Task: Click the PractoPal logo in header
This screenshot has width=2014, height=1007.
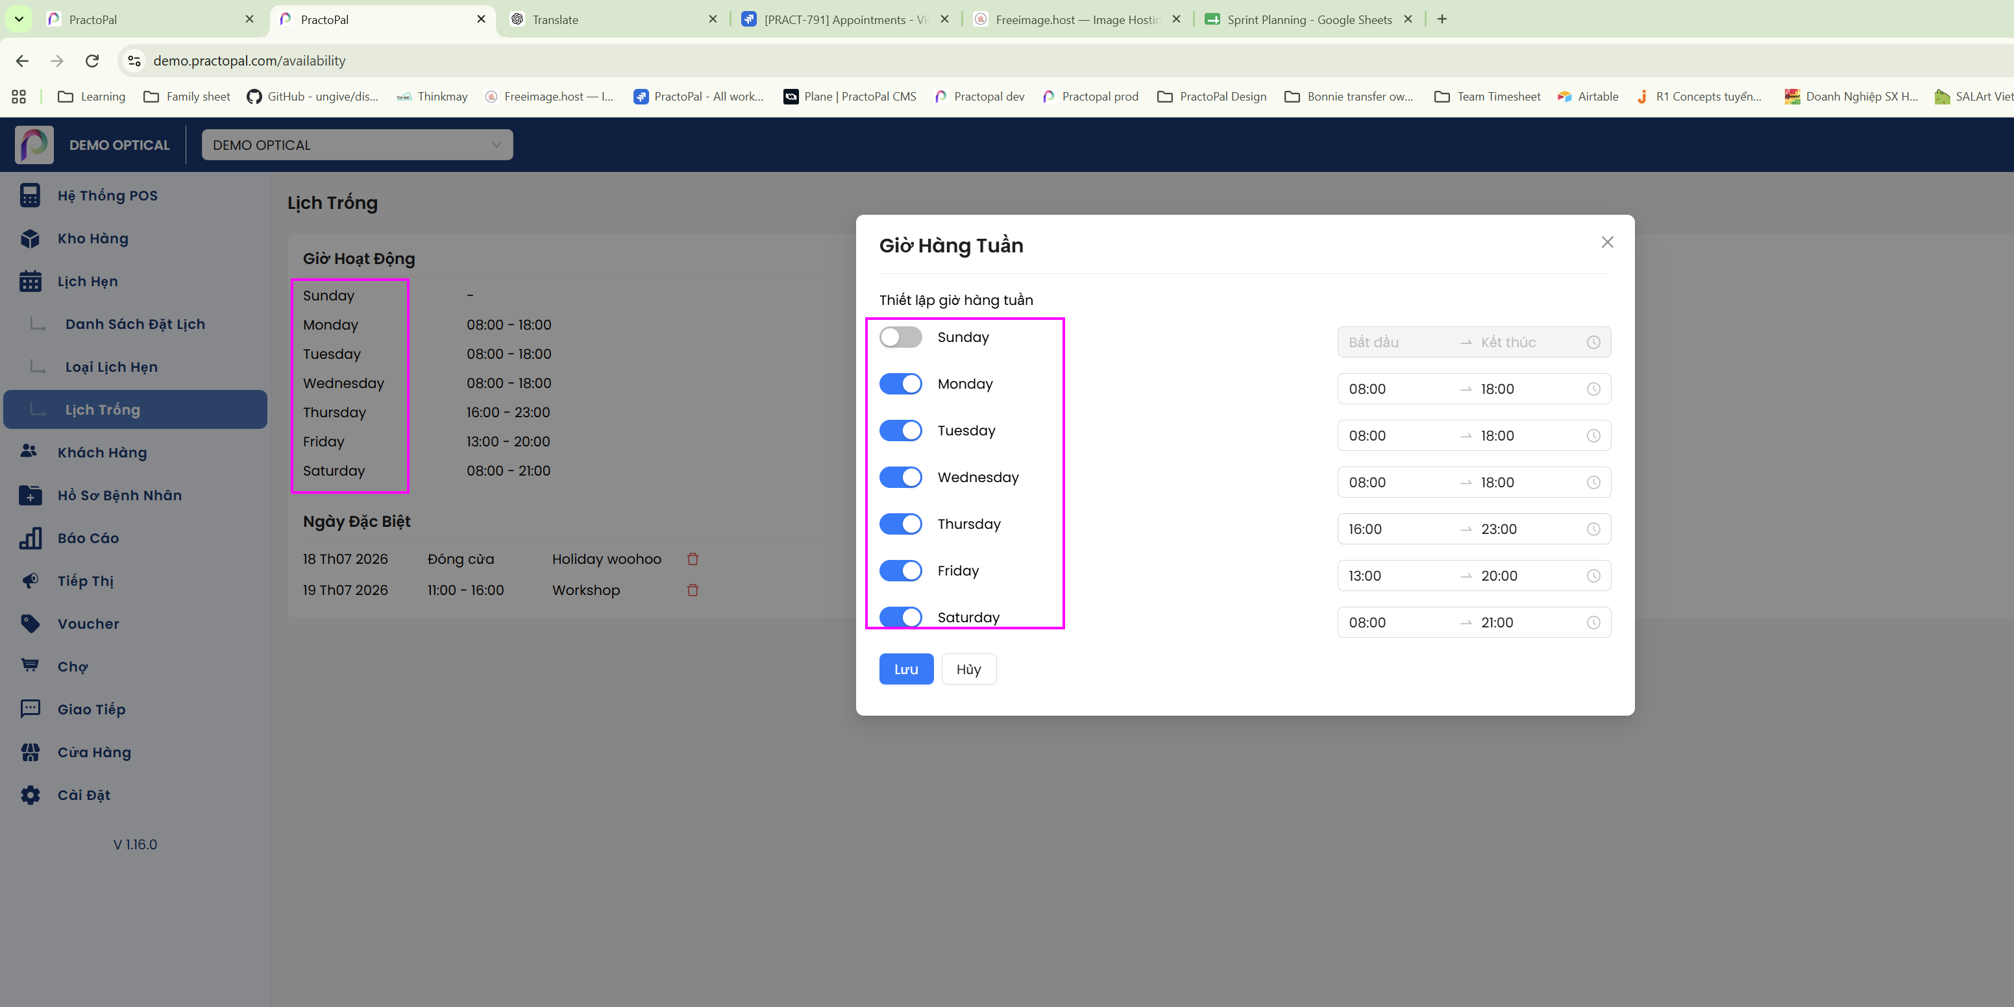Action: click(x=34, y=145)
